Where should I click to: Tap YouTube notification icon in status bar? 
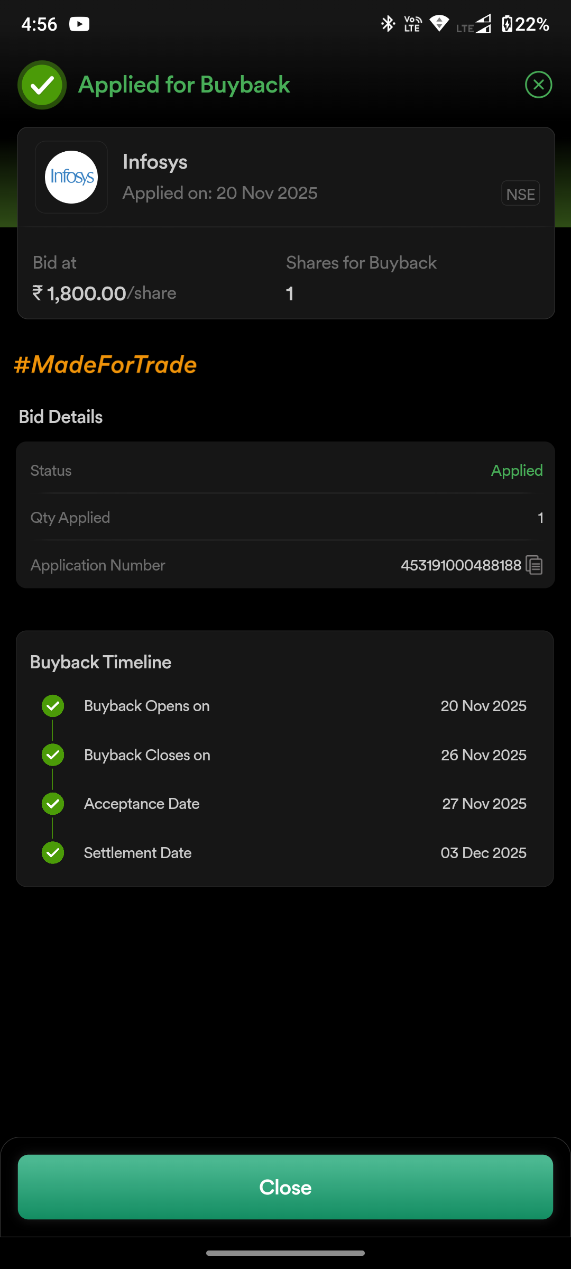click(x=79, y=24)
